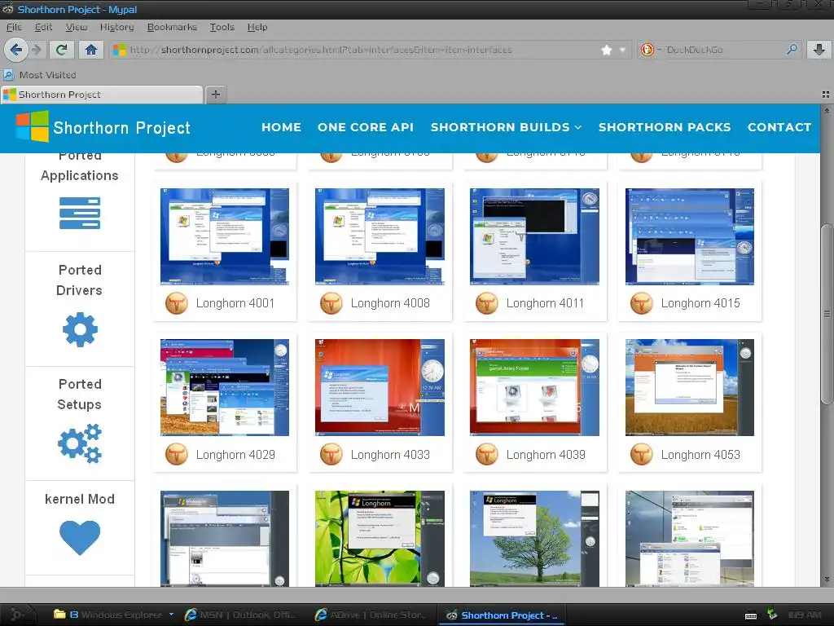The height and width of the screenshot is (626, 834).
Task: Open the File menu
Action: click(14, 27)
